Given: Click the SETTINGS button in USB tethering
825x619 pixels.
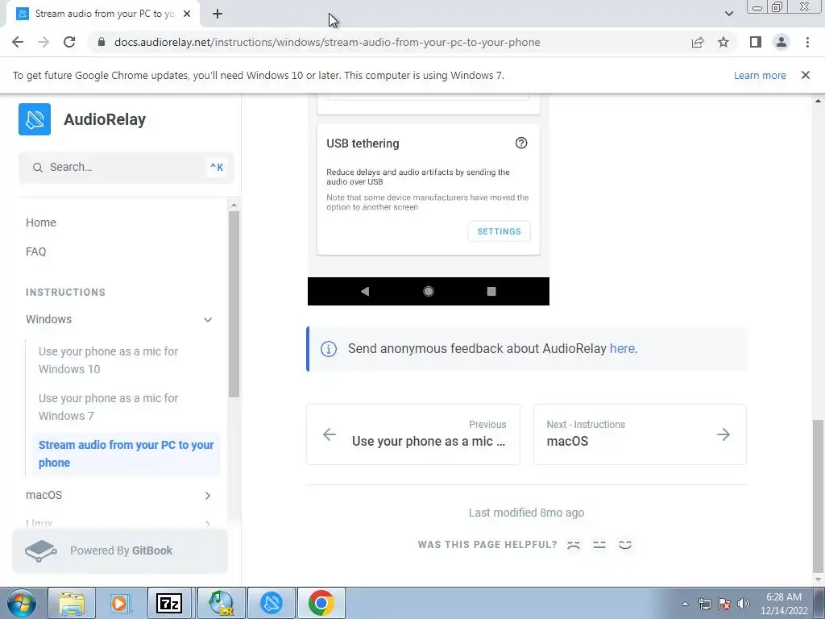Looking at the screenshot, I should [500, 231].
